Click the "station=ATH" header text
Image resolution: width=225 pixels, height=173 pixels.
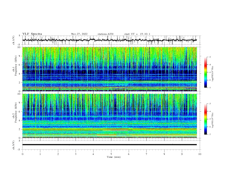click(x=105, y=34)
